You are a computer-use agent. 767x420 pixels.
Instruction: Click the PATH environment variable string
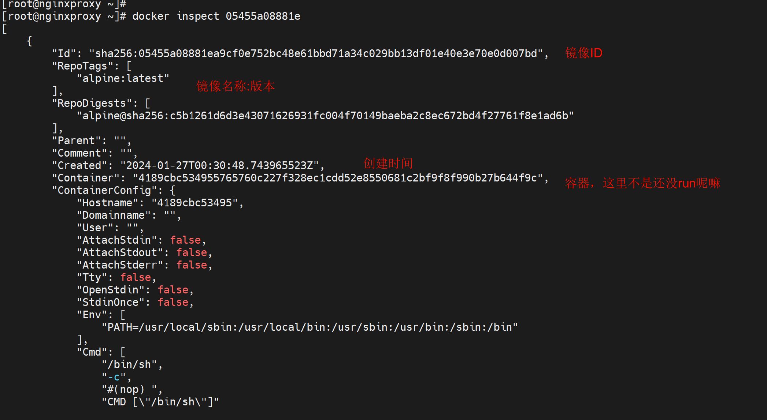tap(310, 327)
